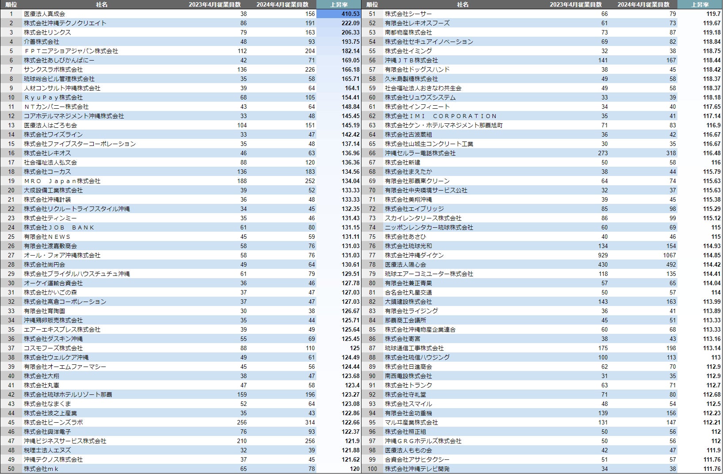Select the 株式会社インフィニート company cell
Viewport: 723px width, 474px height.
(x=417, y=107)
